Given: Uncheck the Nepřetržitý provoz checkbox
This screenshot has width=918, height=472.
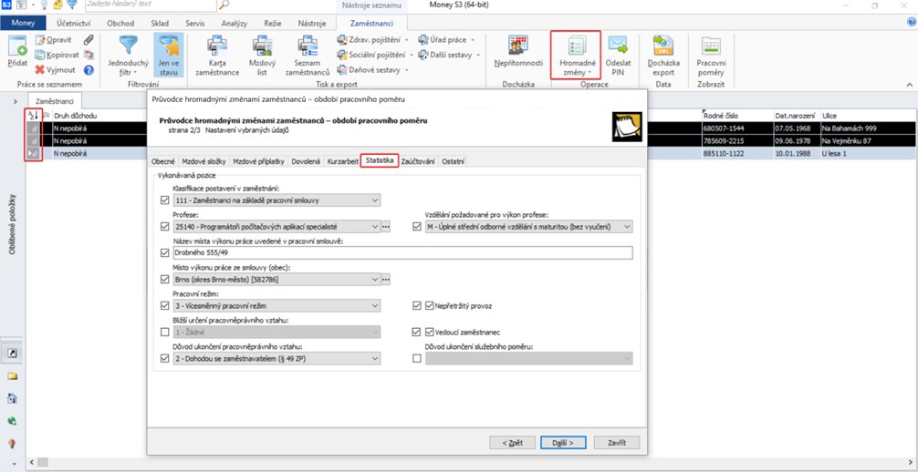Looking at the screenshot, I should pyautogui.click(x=417, y=306).
